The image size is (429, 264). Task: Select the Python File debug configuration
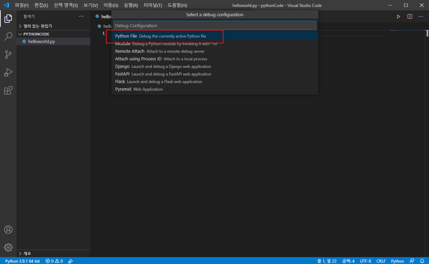(x=214, y=36)
